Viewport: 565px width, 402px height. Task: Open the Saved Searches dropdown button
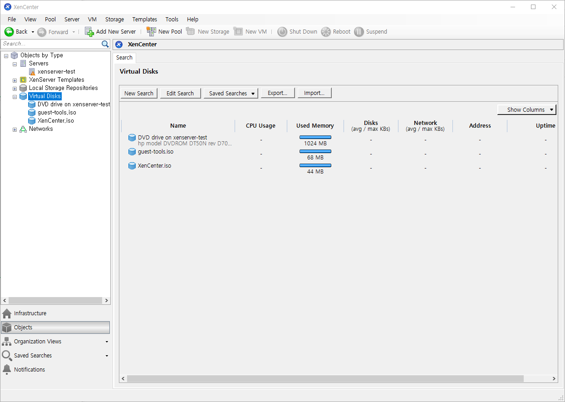pyautogui.click(x=231, y=93)
